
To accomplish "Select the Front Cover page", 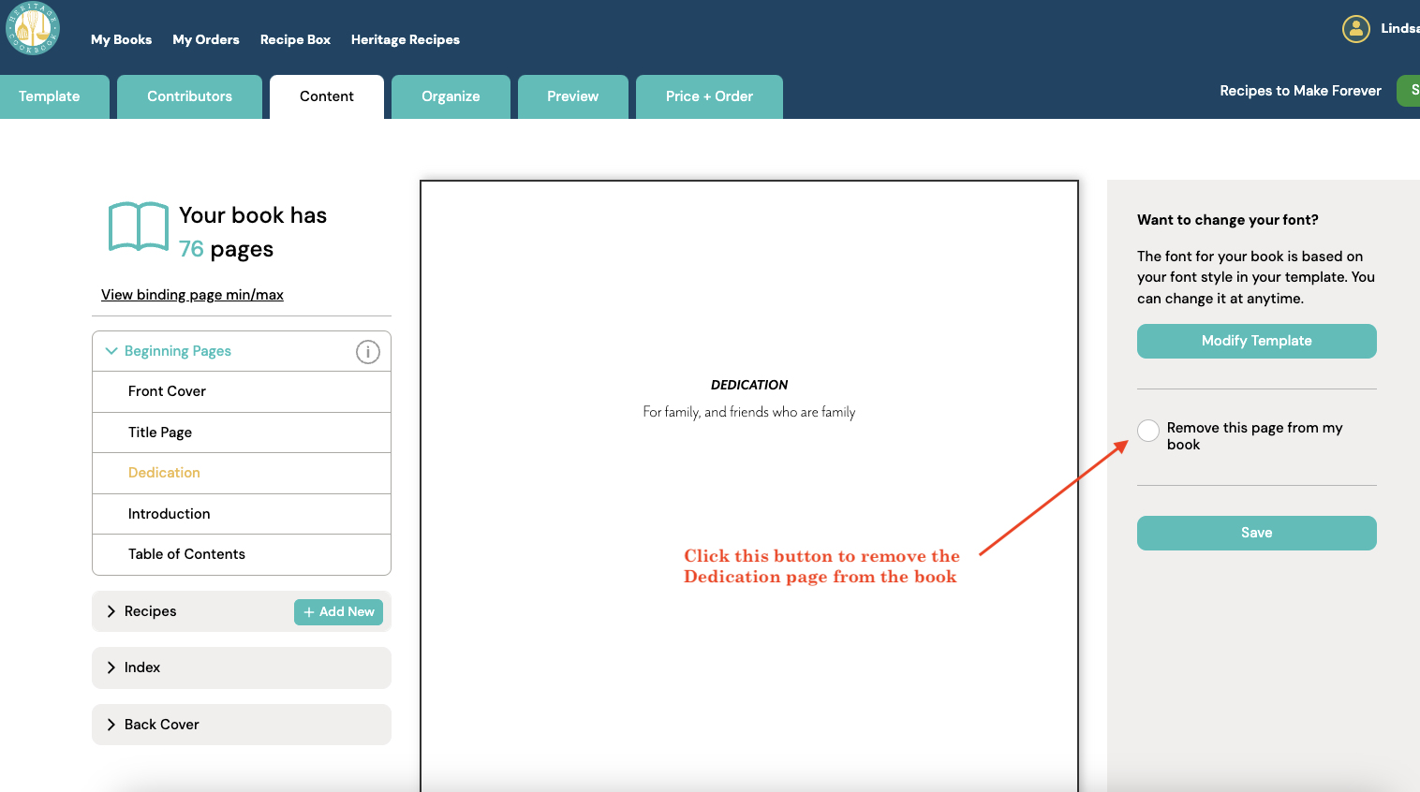I will pyautogui.click(x=167, y=391).
